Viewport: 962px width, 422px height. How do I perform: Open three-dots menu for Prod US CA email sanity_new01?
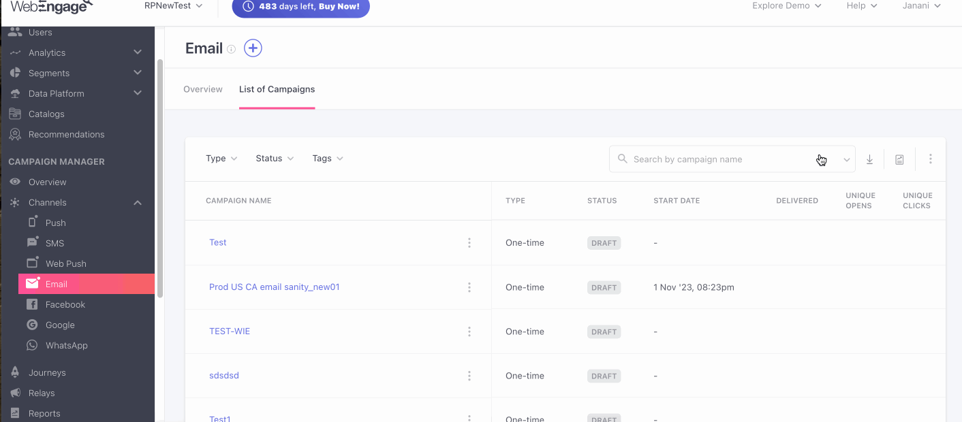tap(469, 287)
